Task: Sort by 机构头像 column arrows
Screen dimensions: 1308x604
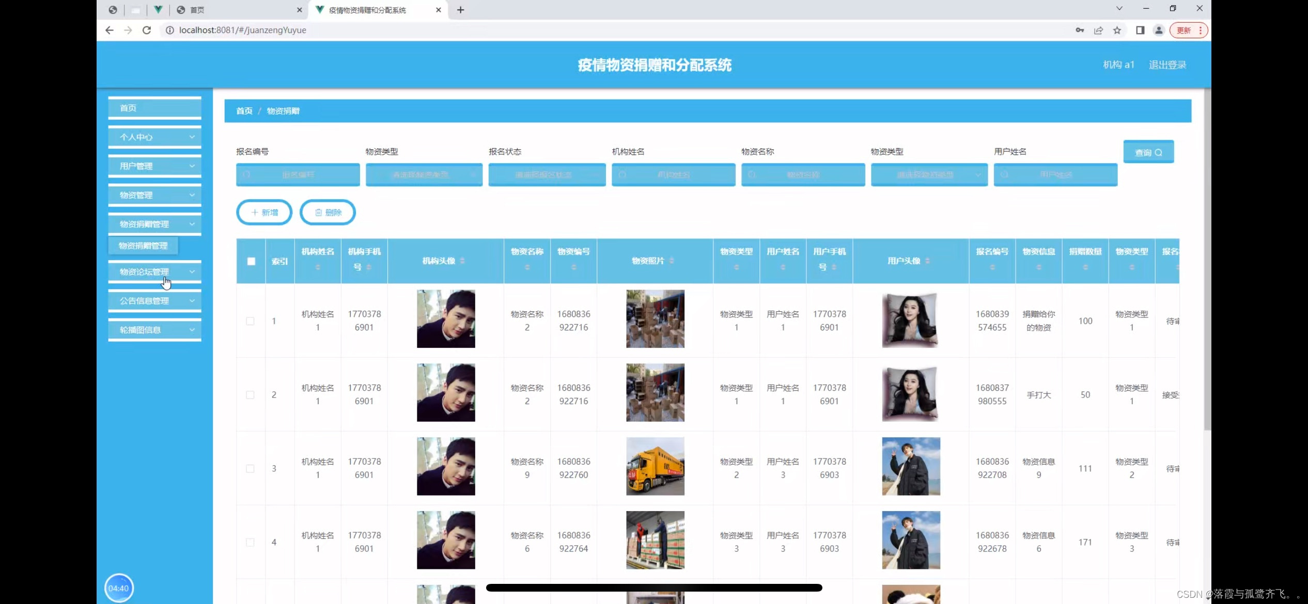Action: [462, 261]
